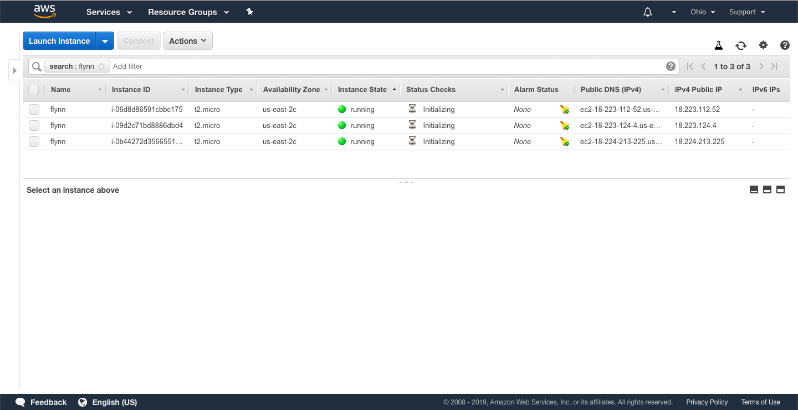The image size is (798, 410).
Task: Refresh the instance list
Action: pos(741,46)
